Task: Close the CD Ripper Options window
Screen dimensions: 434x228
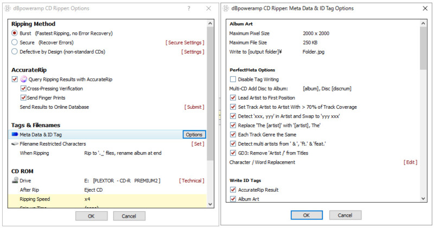Action: tap(209, 9)
